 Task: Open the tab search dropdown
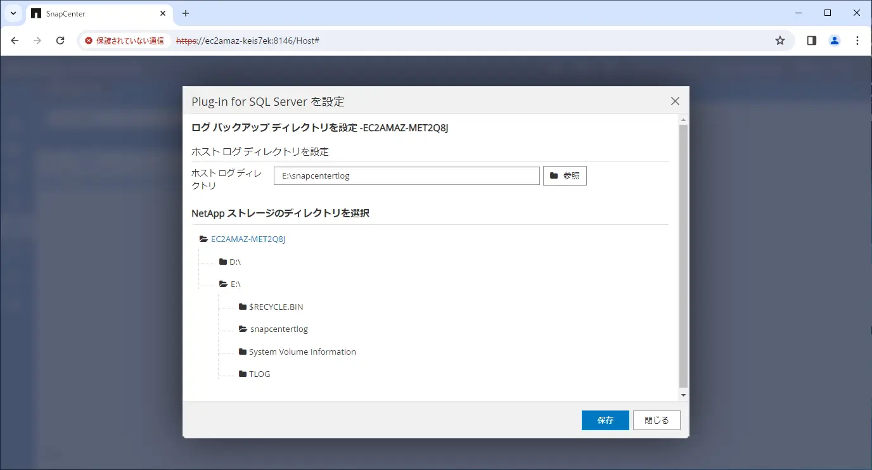(13, 13)
